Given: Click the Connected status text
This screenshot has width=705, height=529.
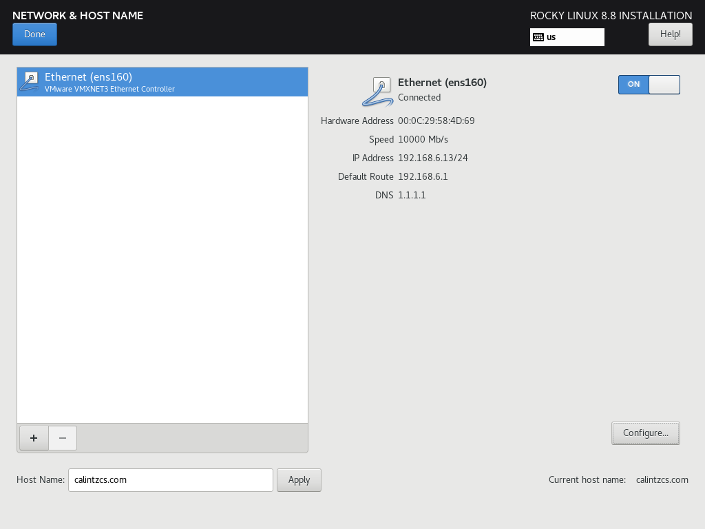Looking at the screenshot, I should point(419,97).
